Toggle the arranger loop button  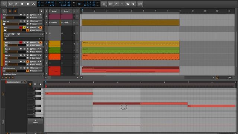[79, 4]
